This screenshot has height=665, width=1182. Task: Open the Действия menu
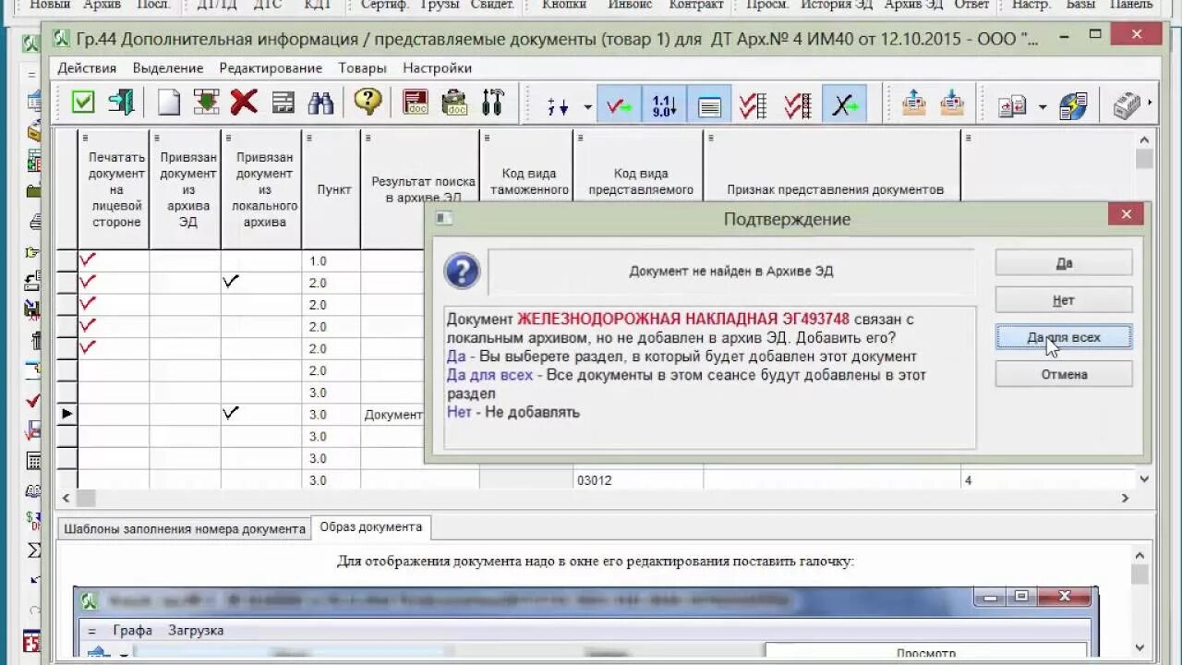87,68
